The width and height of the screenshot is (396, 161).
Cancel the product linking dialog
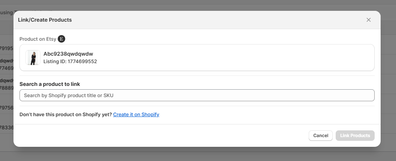pyautogui.click(x=320, y=136)
